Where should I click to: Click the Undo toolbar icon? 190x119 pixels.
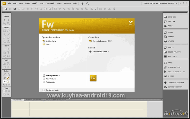point(32,9)
